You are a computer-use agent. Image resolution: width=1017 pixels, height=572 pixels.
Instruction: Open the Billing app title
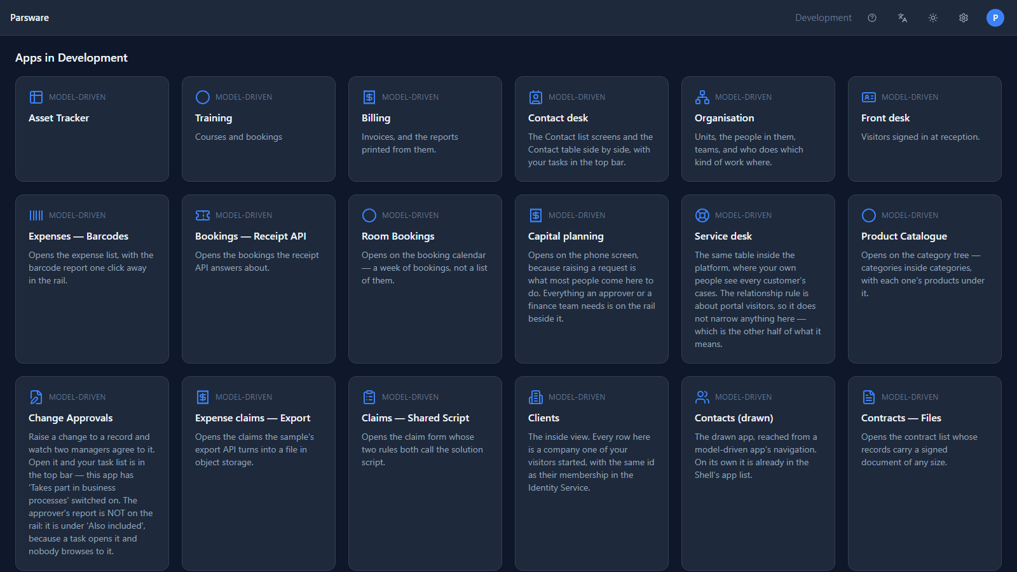tap(376, 118)
